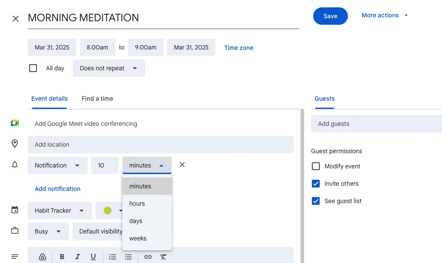Open the Busy availability dropdown
The height and width of the screenshot is (263, 442).
48,231
